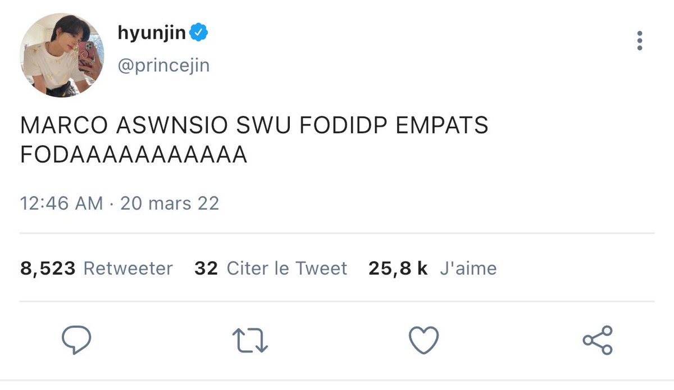Open the Citer le Tweet list
Image resolution: width=674 pixels, height=390 pixels.
287,269
